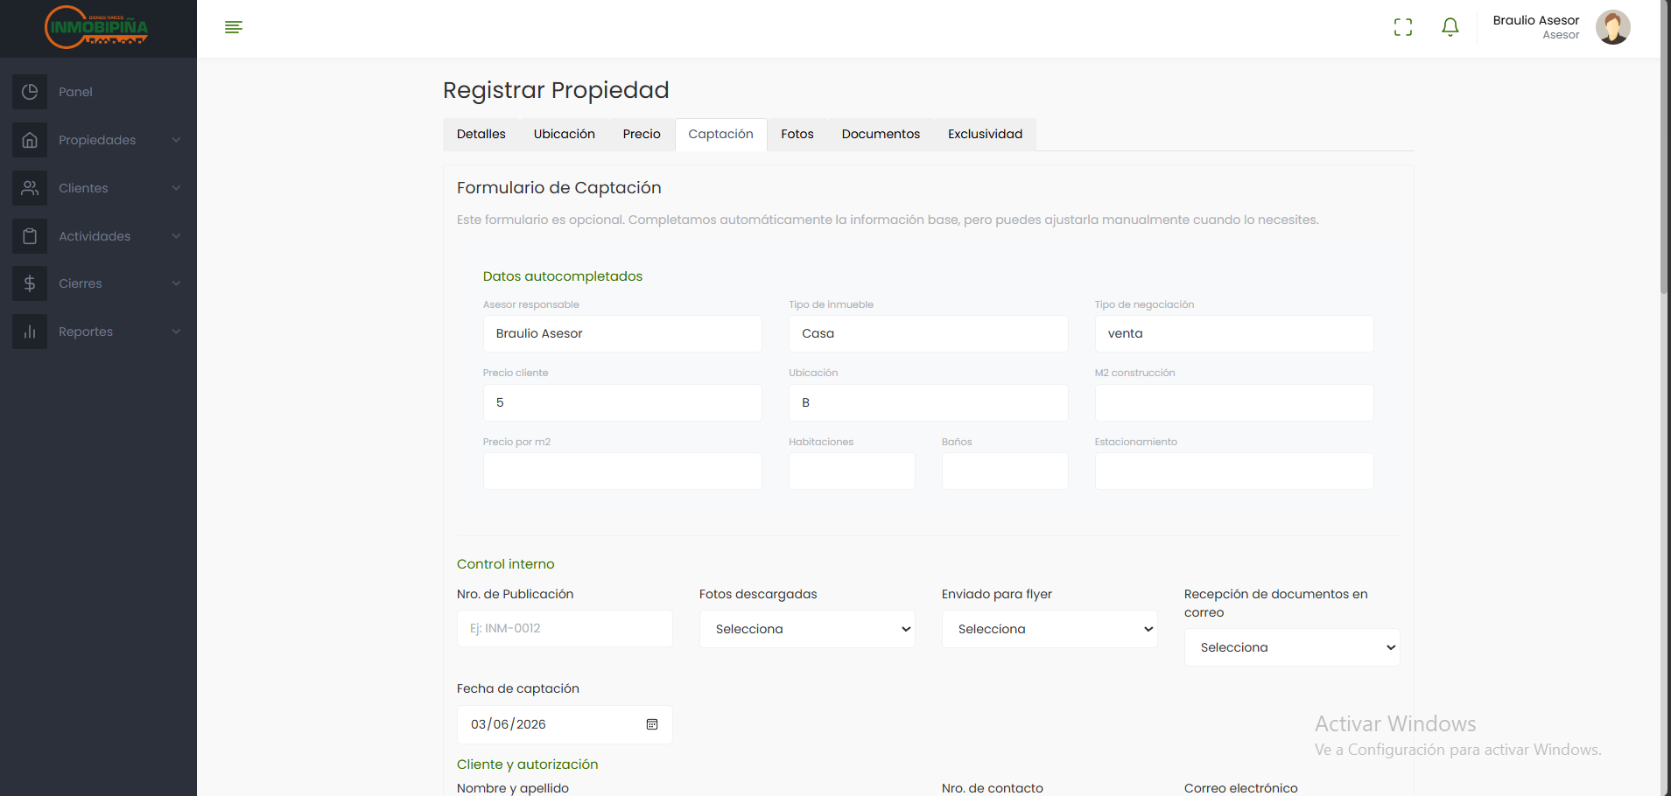Viewport: 1671px width, 796px height.
Task: Focus the Precio por m2 field
Action: [x=622, y=471]
